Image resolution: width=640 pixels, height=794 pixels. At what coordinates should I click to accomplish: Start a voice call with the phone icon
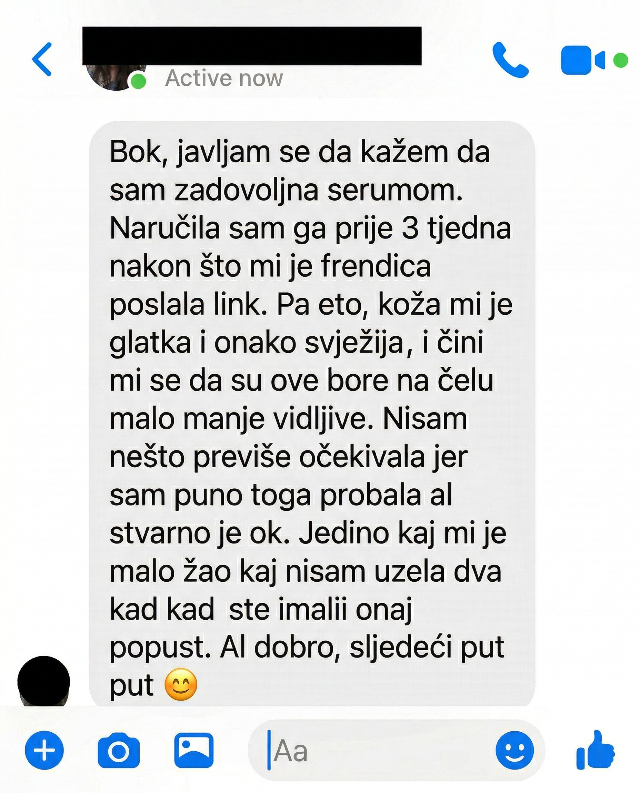[511, 60]
